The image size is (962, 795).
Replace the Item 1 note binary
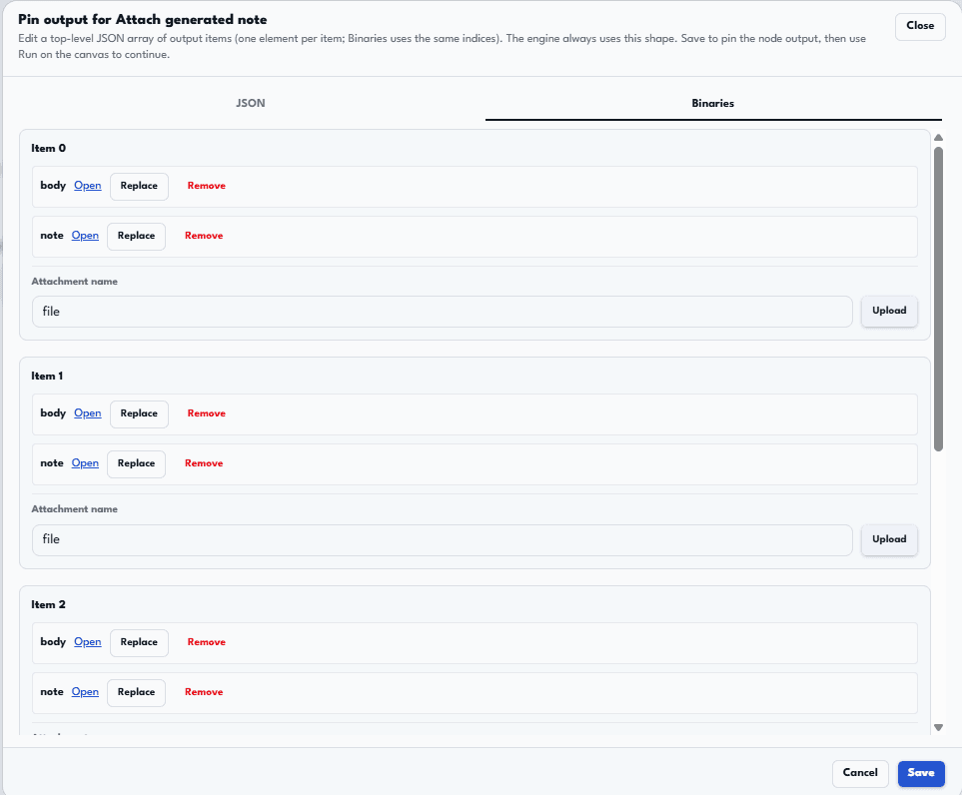pos(136,463)
